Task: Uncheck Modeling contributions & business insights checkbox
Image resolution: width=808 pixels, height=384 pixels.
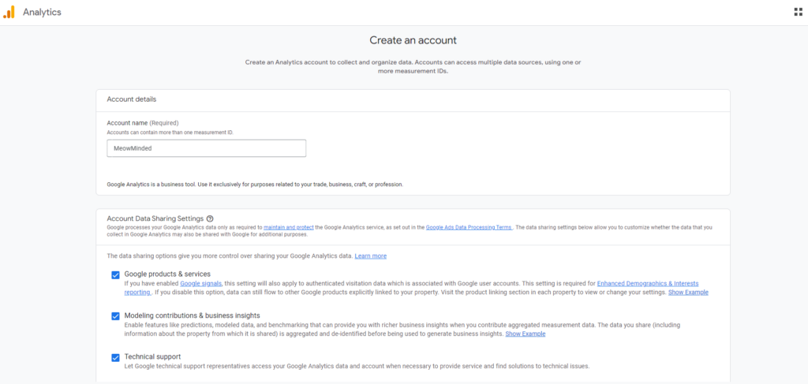Action: coord(115,316)
